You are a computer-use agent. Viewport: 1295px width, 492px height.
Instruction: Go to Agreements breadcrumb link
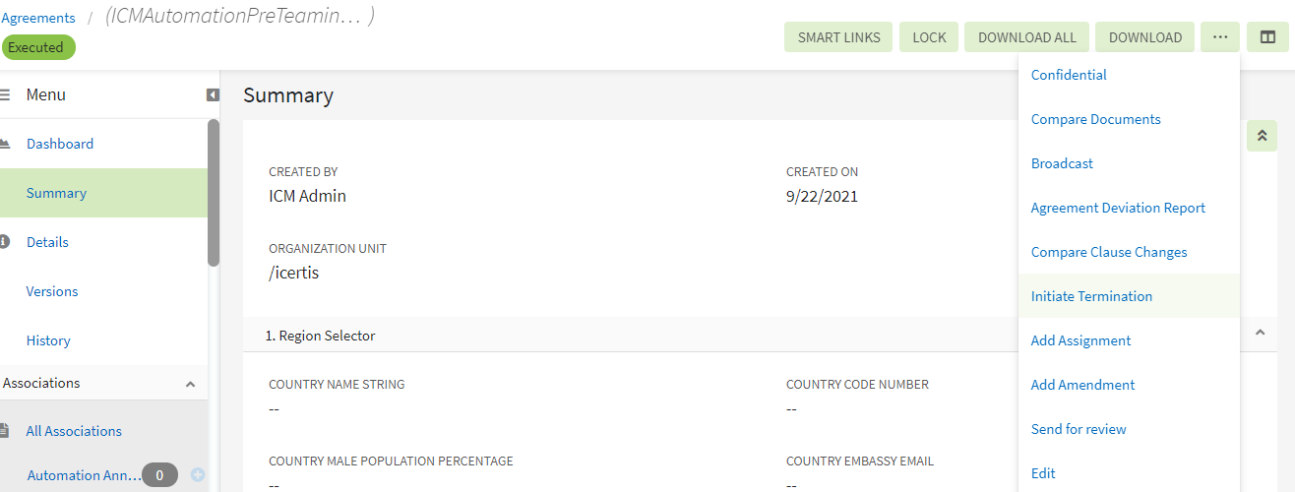coord(38,18)
